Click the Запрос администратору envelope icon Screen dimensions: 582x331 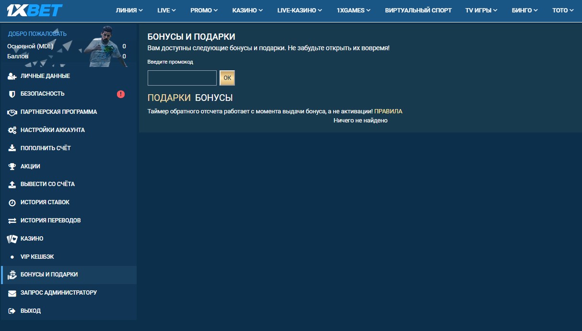pyautogui.click(x=12, y=293)
